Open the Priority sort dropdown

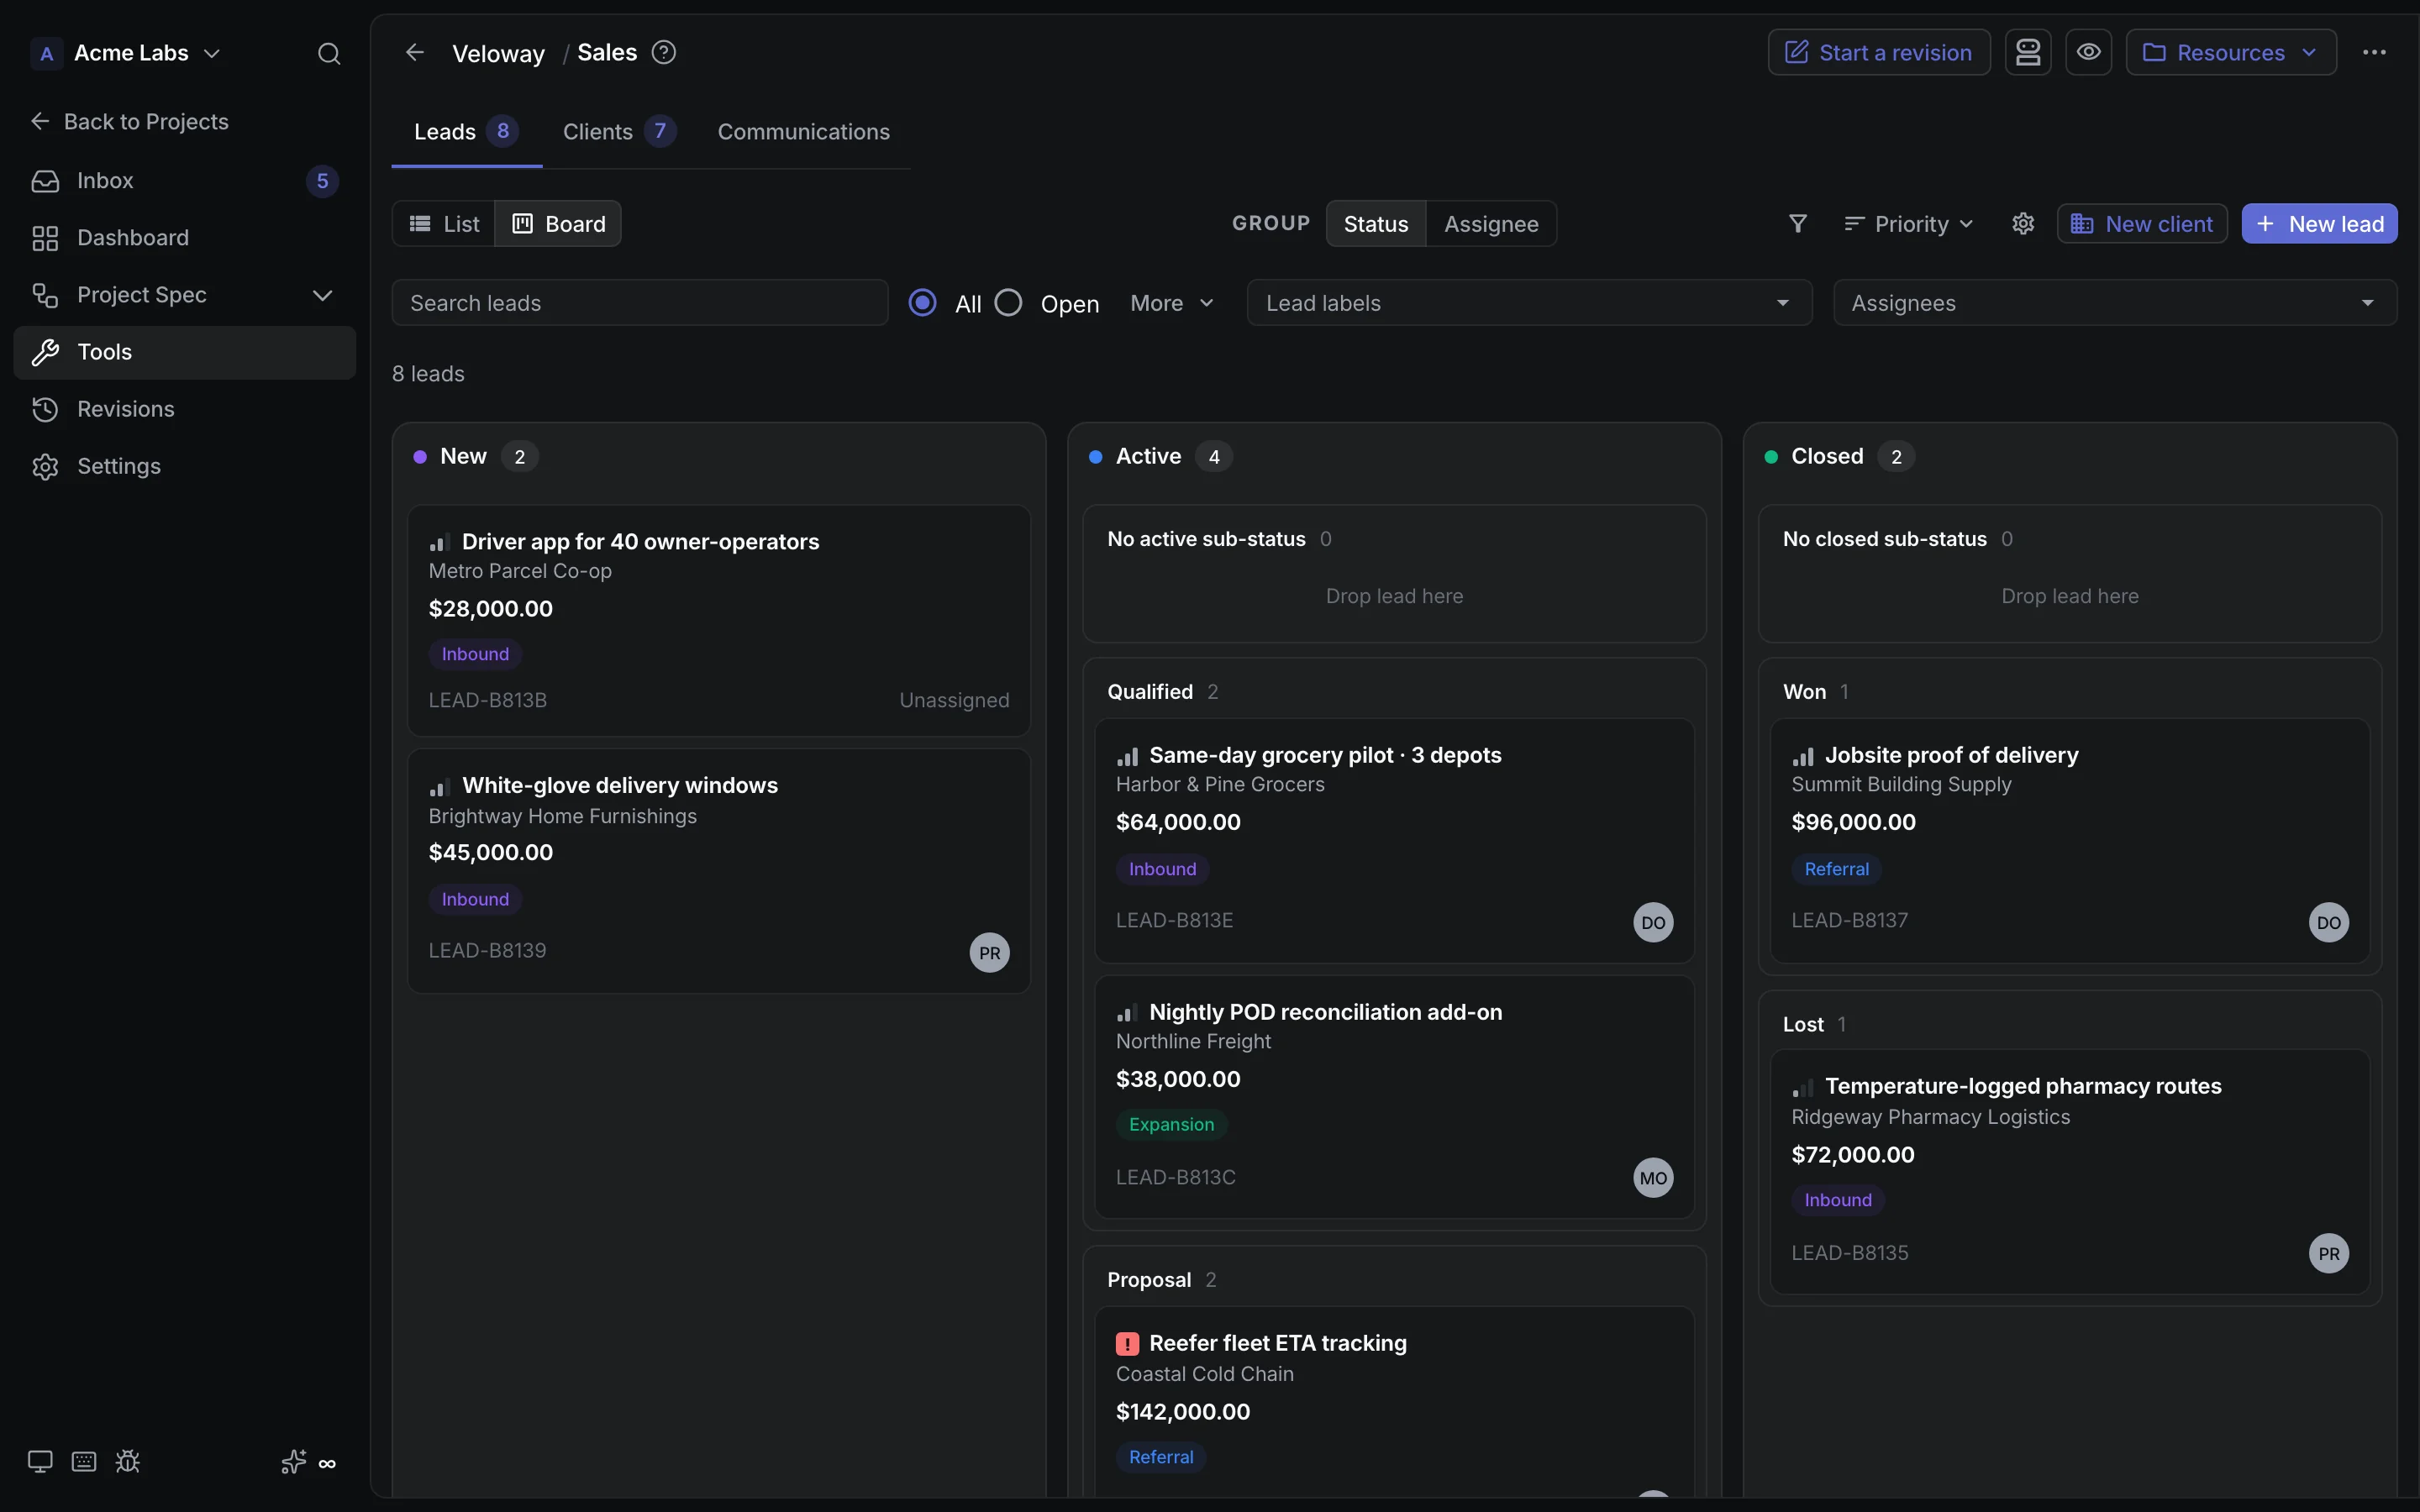(x=1908, y=224)
